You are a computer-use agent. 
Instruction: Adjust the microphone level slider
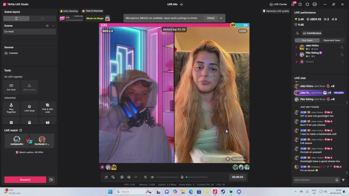click(x=197, y=177)
